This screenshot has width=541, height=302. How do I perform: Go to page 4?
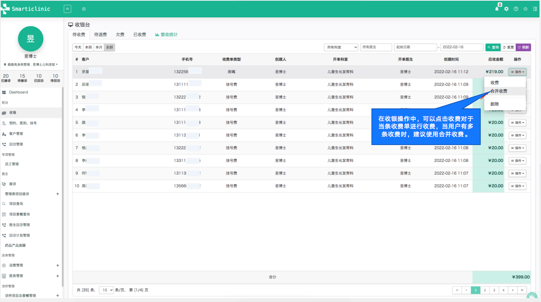503,290
